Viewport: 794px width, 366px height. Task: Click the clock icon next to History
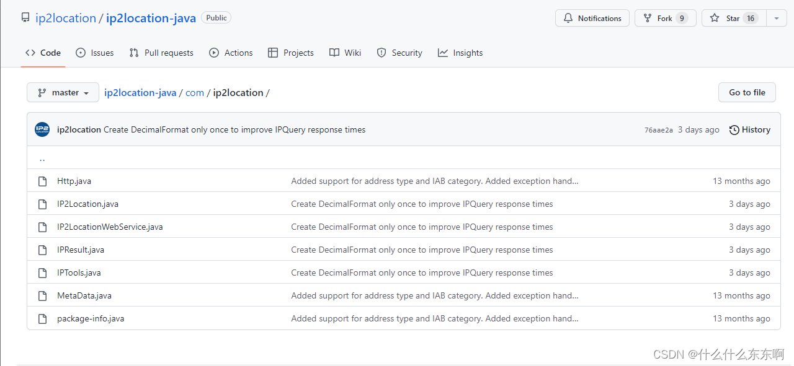pos(734,130)
